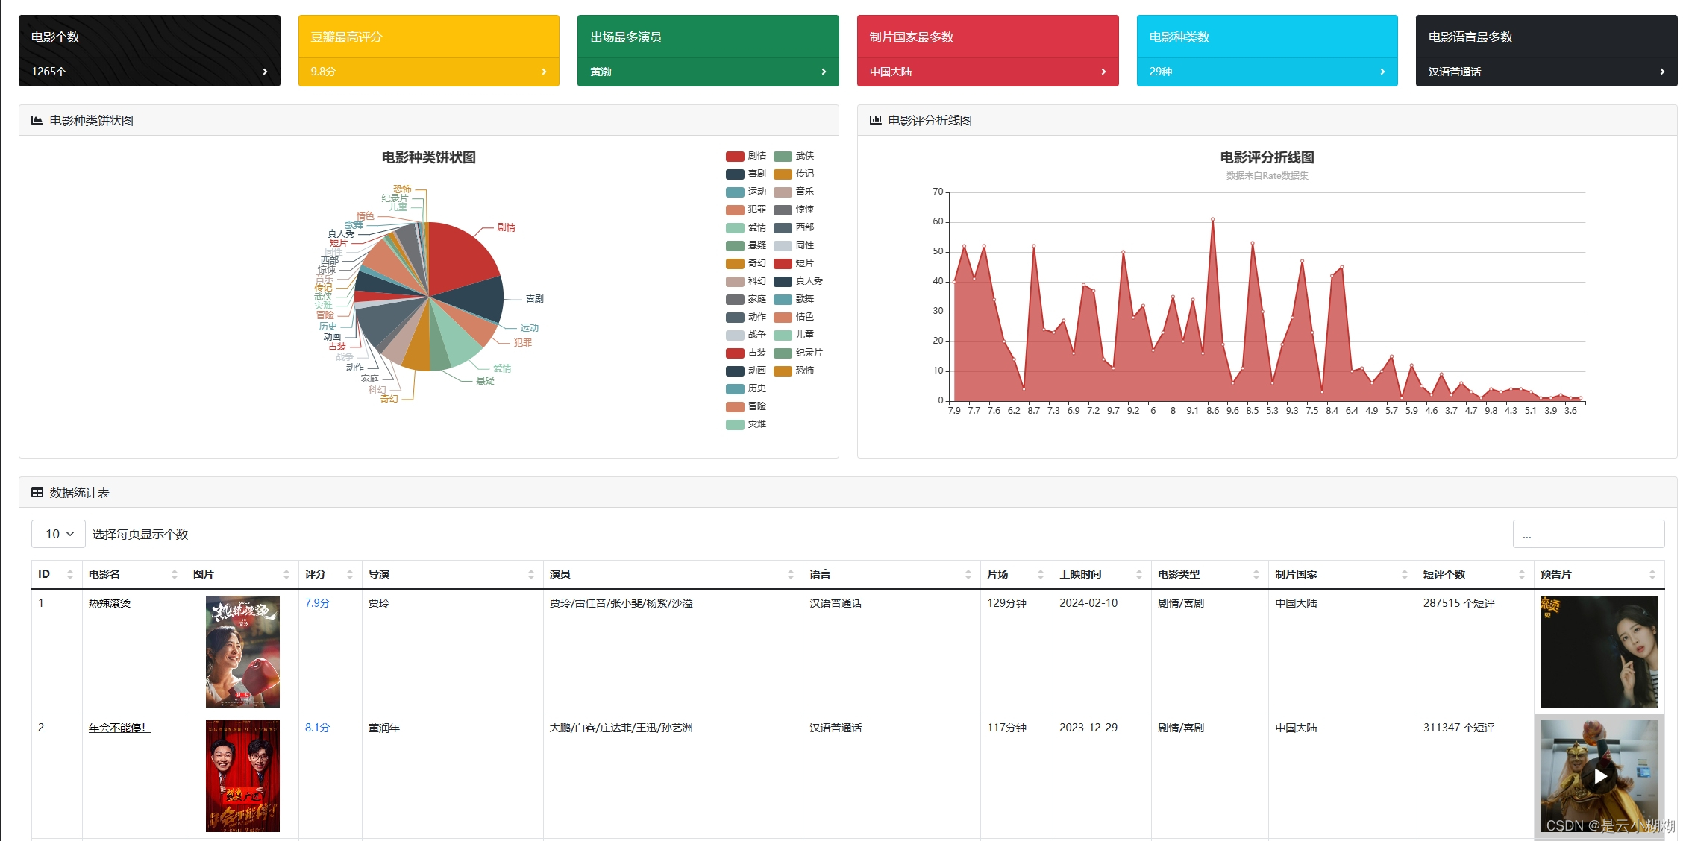Image resolution: width=1686 pixels, height=841 pixels.
Task: Click the chevron on 豆瓣最高评分 card
Action: (544, 72)
